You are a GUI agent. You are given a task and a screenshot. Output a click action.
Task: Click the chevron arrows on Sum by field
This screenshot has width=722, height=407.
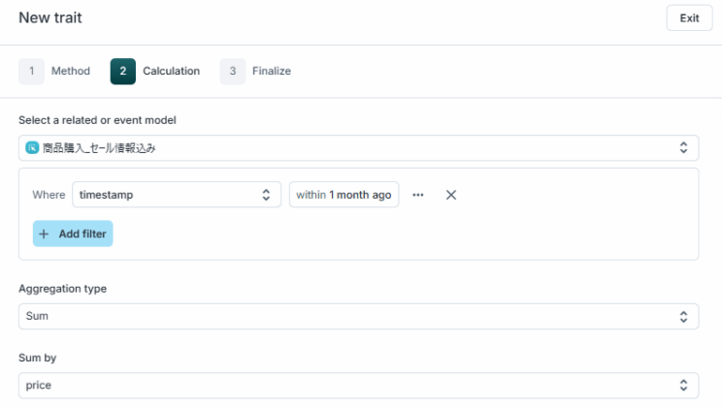point(683,385)
